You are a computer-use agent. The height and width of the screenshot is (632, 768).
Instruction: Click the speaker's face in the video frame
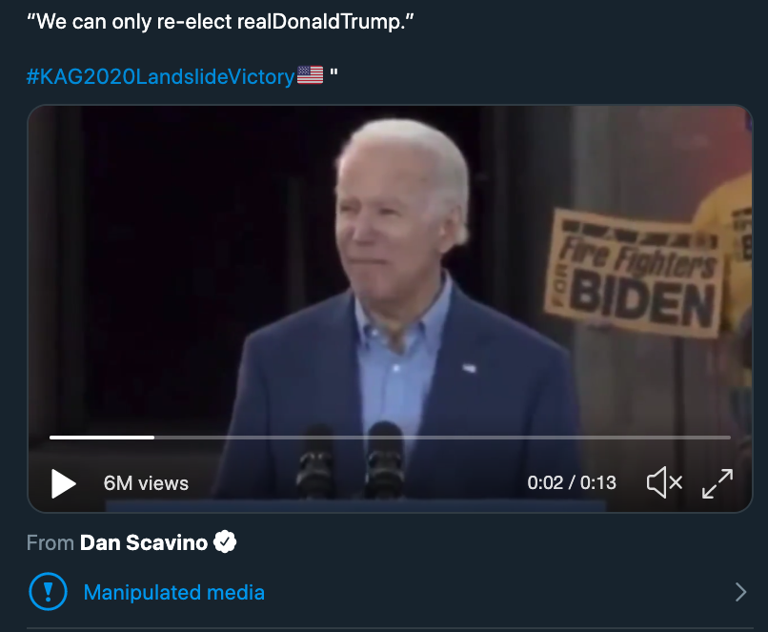400,214
